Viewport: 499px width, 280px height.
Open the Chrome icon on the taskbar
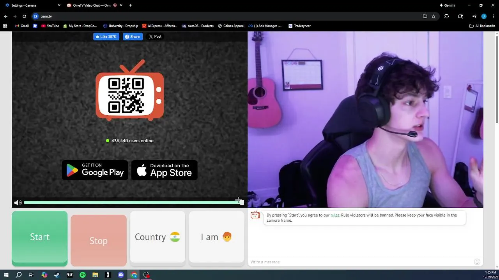[134, 275]
